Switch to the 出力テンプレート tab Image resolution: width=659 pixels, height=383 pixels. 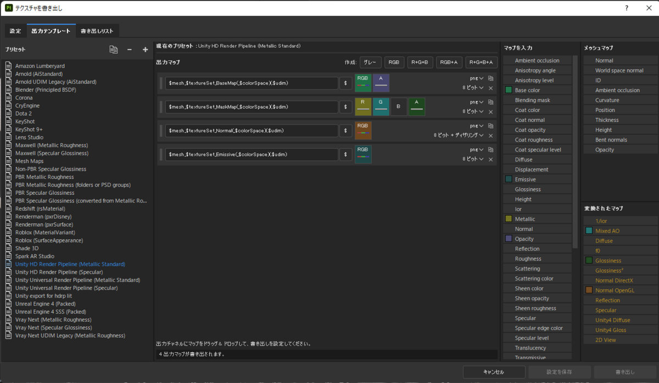pos(51,31)
